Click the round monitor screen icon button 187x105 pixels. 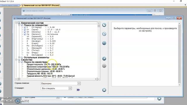coord(104,43)
